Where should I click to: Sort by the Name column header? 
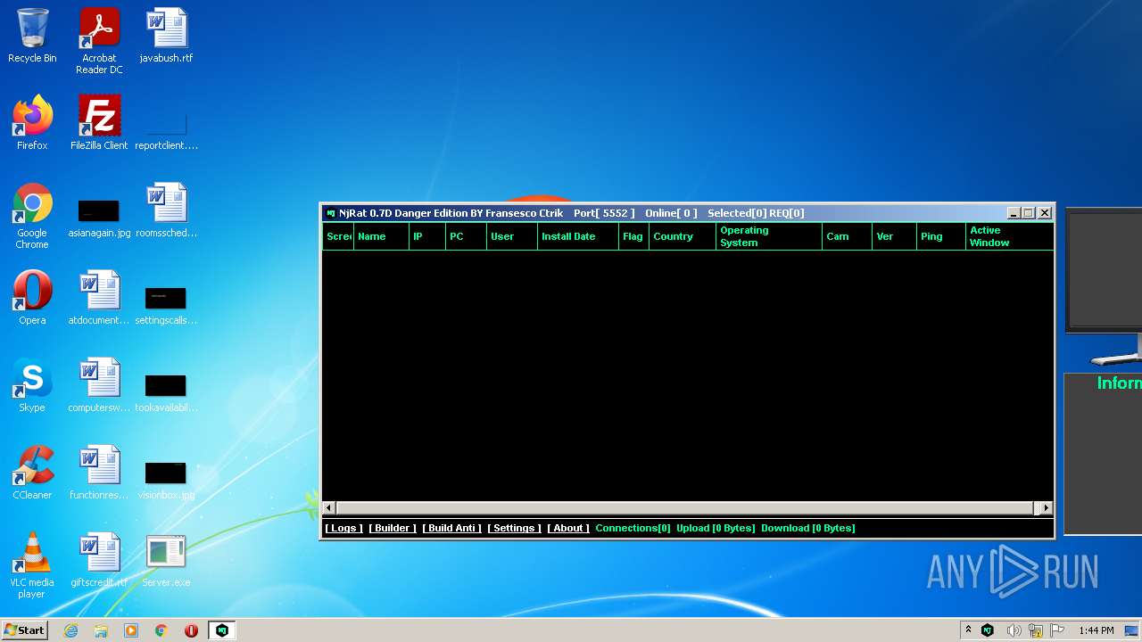381,236
